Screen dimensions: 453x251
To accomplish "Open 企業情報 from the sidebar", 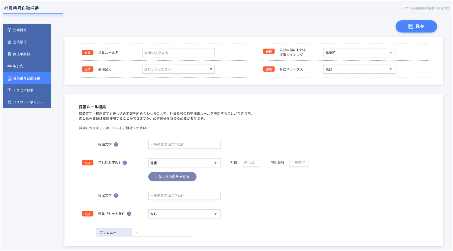I will coord(27,30).
